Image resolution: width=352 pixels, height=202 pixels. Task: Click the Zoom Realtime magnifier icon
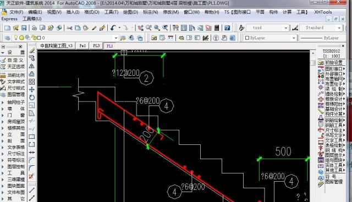[148, 28]
